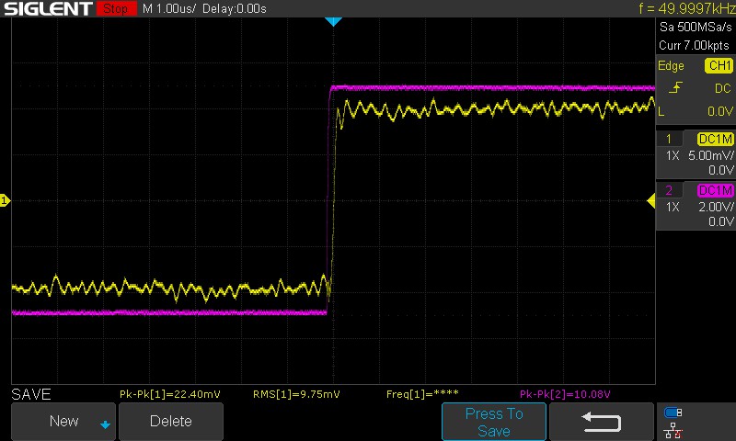Click the back arrow return button
The image size is (736, 441).
(602, 422)
